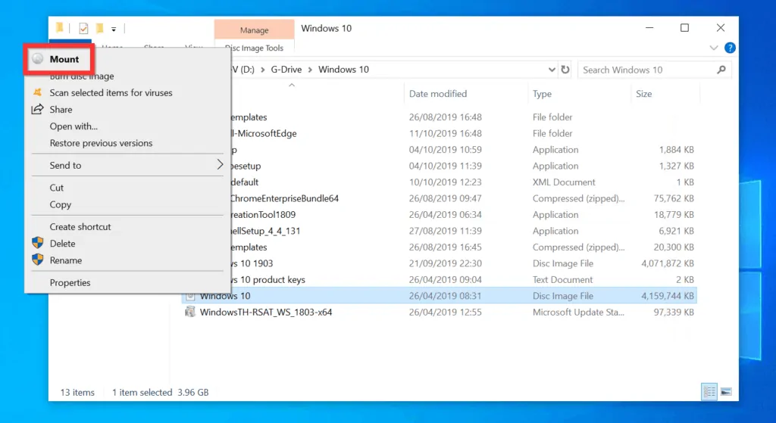The height and width of the screenshot is (423, 776).
Task: Select the ellSetup_4_4_131 application
Action: point(265,232)
